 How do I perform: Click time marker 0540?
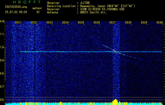coord(160,22)
